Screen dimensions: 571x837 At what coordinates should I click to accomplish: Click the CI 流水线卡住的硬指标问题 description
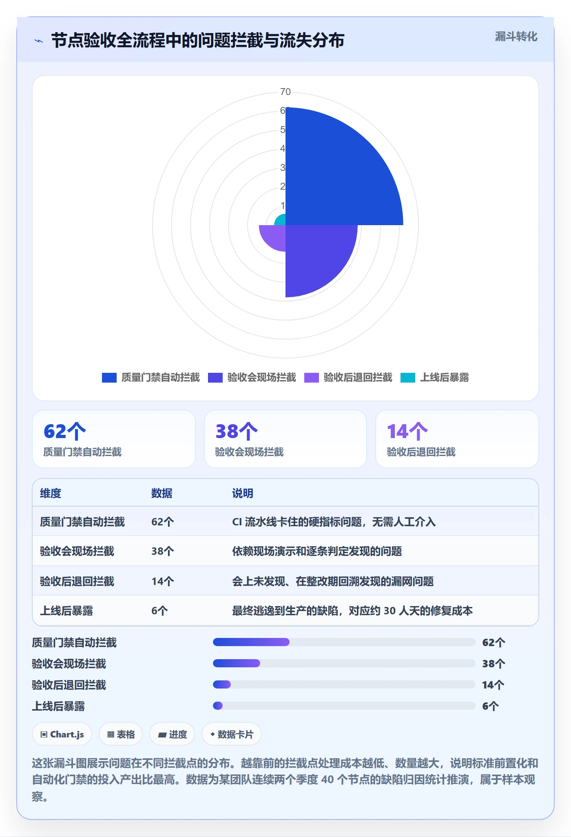pos(334,522)
